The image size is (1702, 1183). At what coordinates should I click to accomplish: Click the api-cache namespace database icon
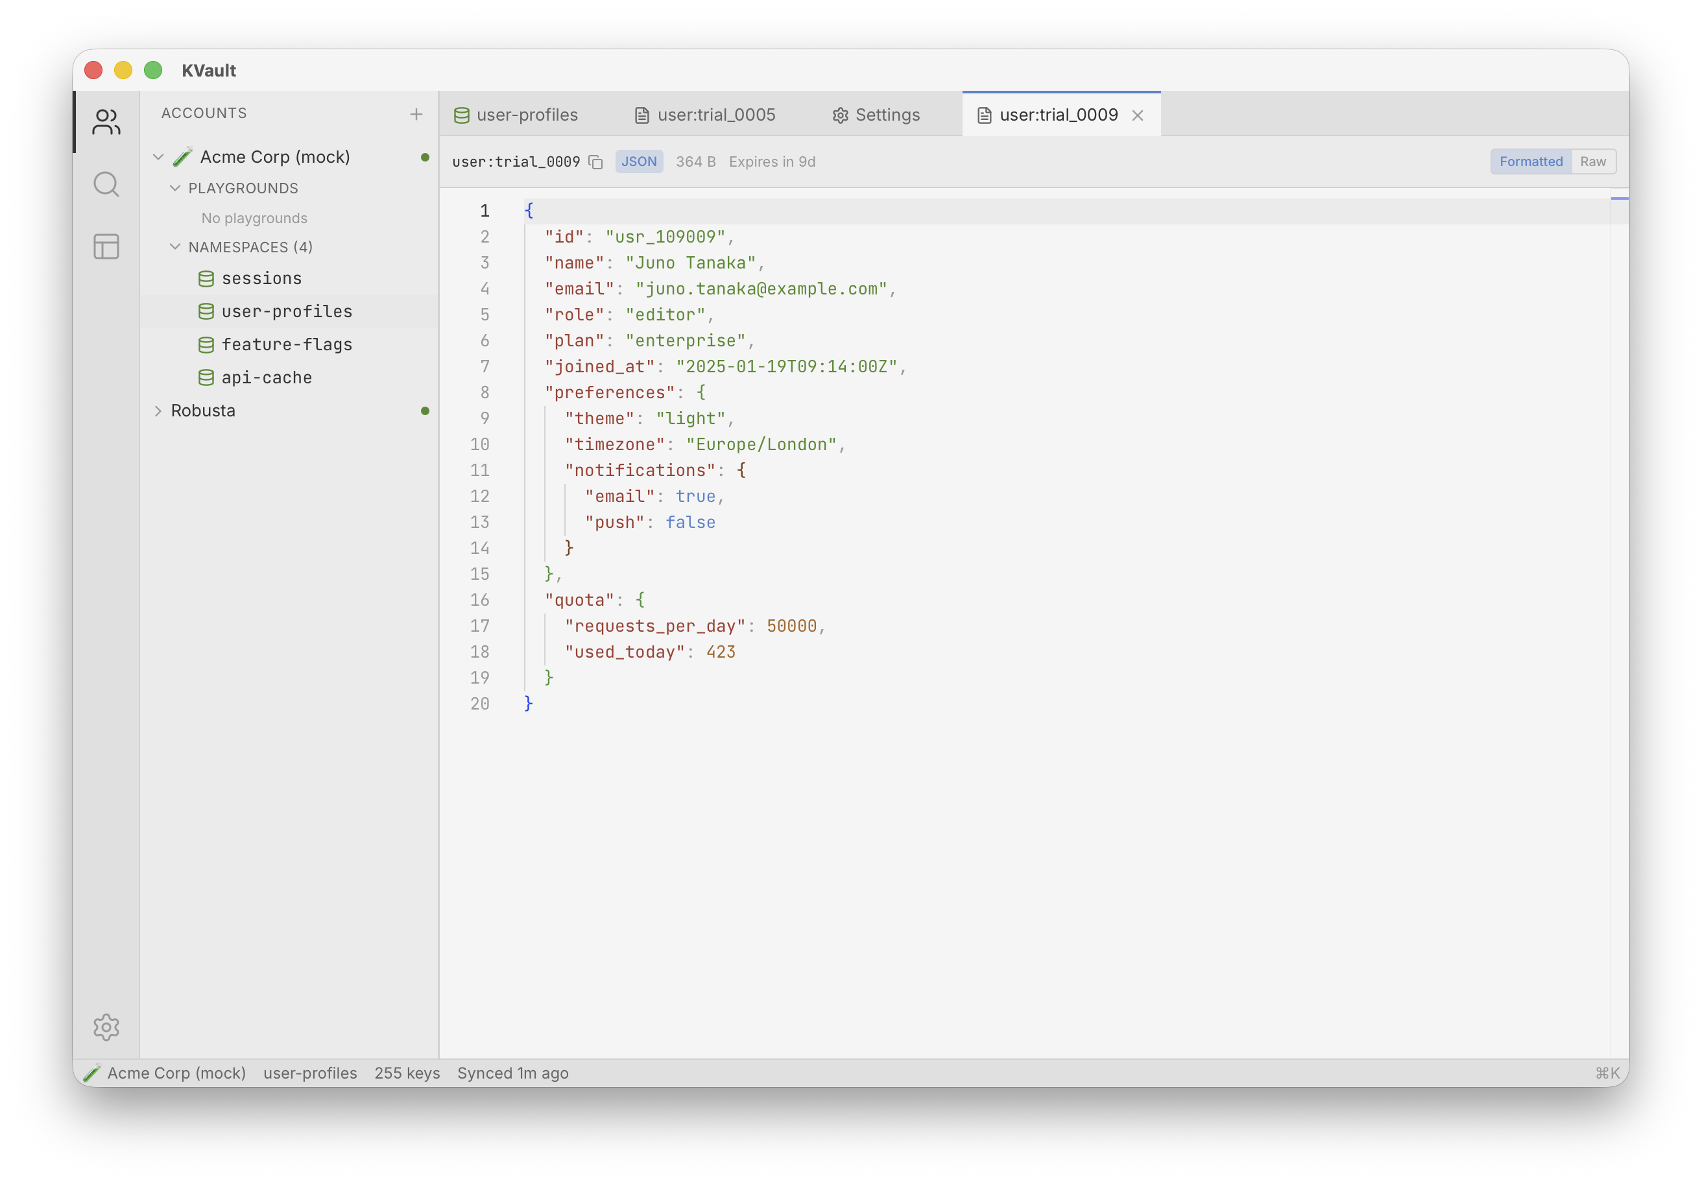206,378
